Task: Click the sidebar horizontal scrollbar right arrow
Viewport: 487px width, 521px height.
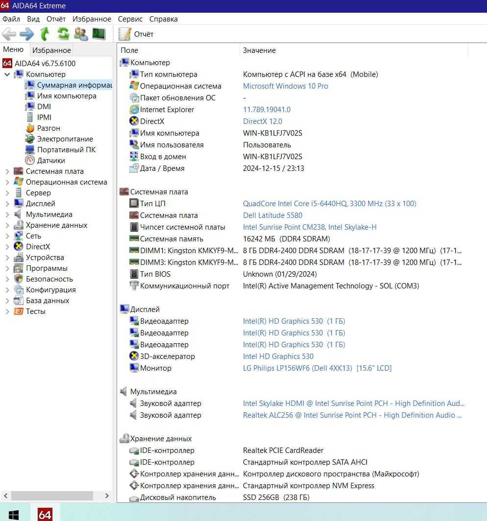Action: pyautogui.click(x=107, y=496)
